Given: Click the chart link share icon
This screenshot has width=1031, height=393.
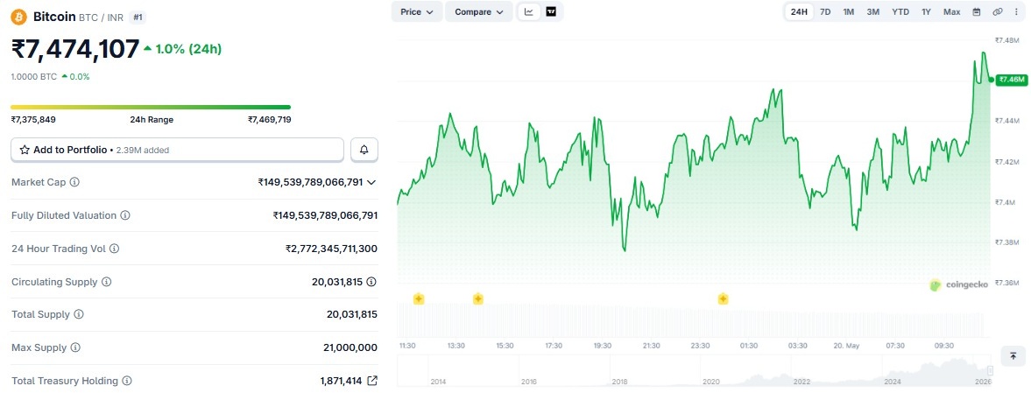Looking at the screenshot, I should click(x=998, y=12).
